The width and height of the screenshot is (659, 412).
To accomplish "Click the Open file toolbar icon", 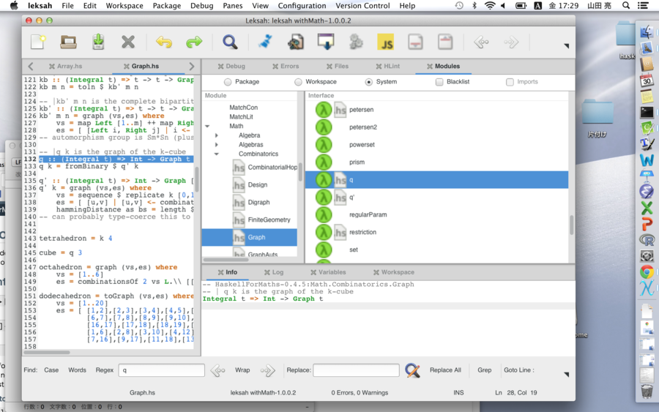I will (68, 42).
